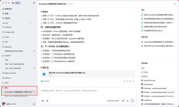Open artifact OceanBase向量数据库认证_竞争情报分
The height and width of the screenshot is (107, 179).
click(158, 42)
